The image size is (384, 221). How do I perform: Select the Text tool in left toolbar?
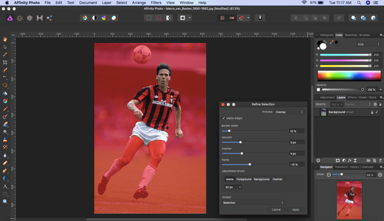click(5, 186)
